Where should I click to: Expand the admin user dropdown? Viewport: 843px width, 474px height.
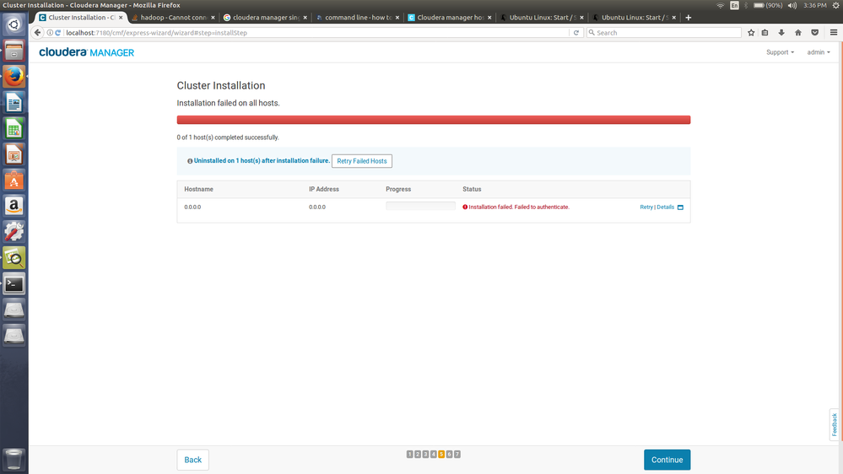[x=819, y=52]
